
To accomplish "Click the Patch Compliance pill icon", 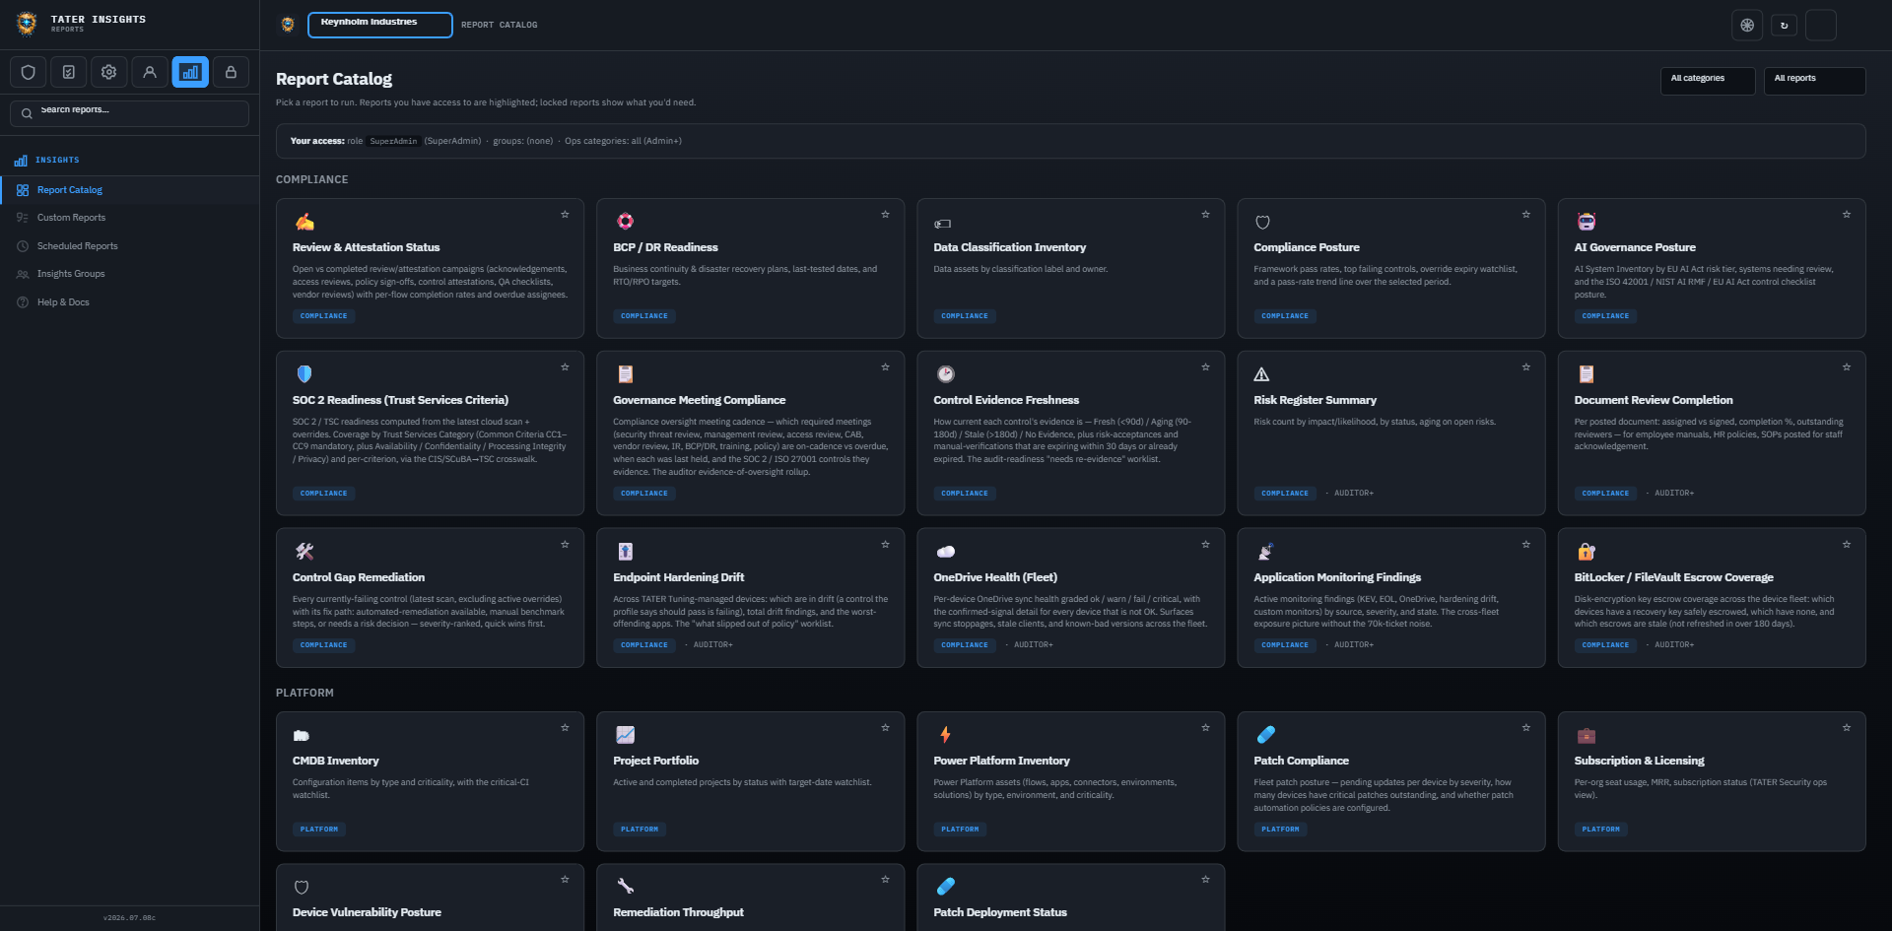I will tap(1266, 735).
